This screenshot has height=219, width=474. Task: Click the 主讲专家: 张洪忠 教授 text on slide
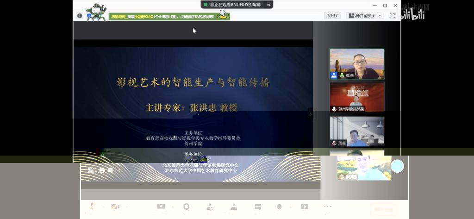click(191, 108)
